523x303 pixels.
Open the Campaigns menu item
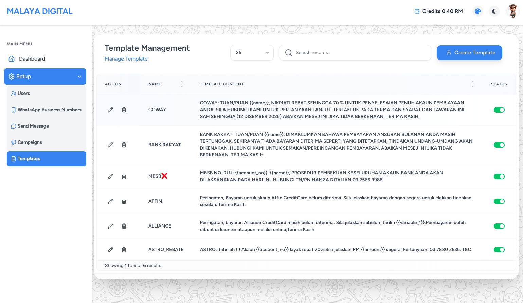pos(47,142)
